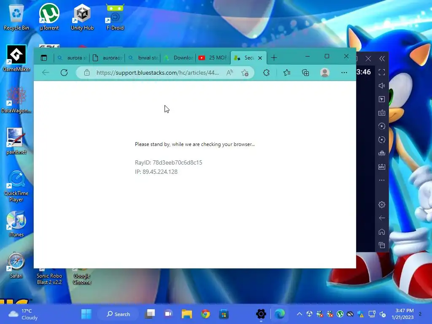Toggle BlueStacks volume speaker icon
The width and height of the screenshot is (432, 324).
pos(382,86)
